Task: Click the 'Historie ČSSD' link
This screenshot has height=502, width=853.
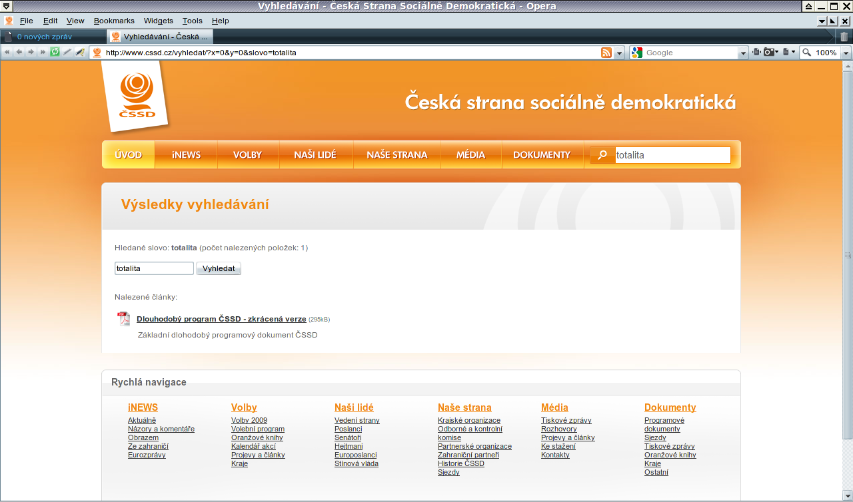Action: [461, 463]
